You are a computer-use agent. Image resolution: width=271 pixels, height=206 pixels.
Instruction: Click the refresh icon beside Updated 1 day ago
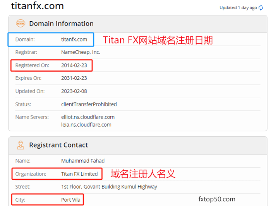point(261,8)
